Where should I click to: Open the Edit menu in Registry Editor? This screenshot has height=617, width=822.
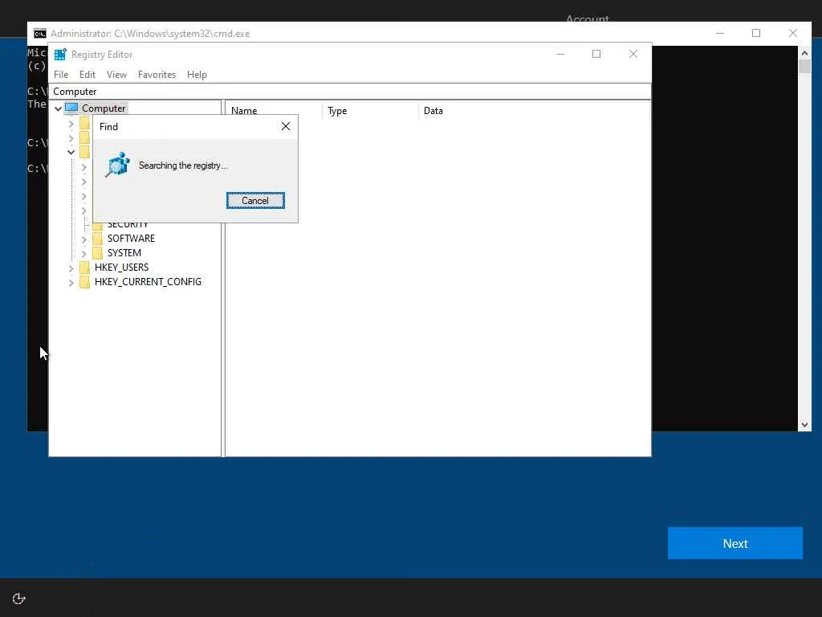[x=87, y=75]
